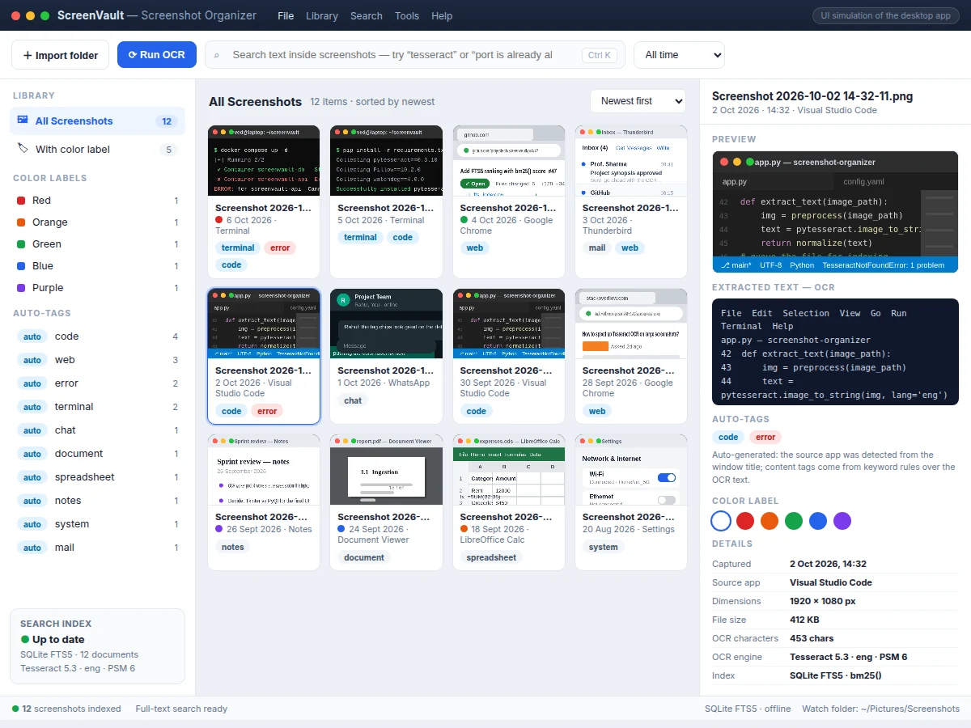Click the Run OCR button
This screenshot has height=728, width=971.
coord(157,55)
